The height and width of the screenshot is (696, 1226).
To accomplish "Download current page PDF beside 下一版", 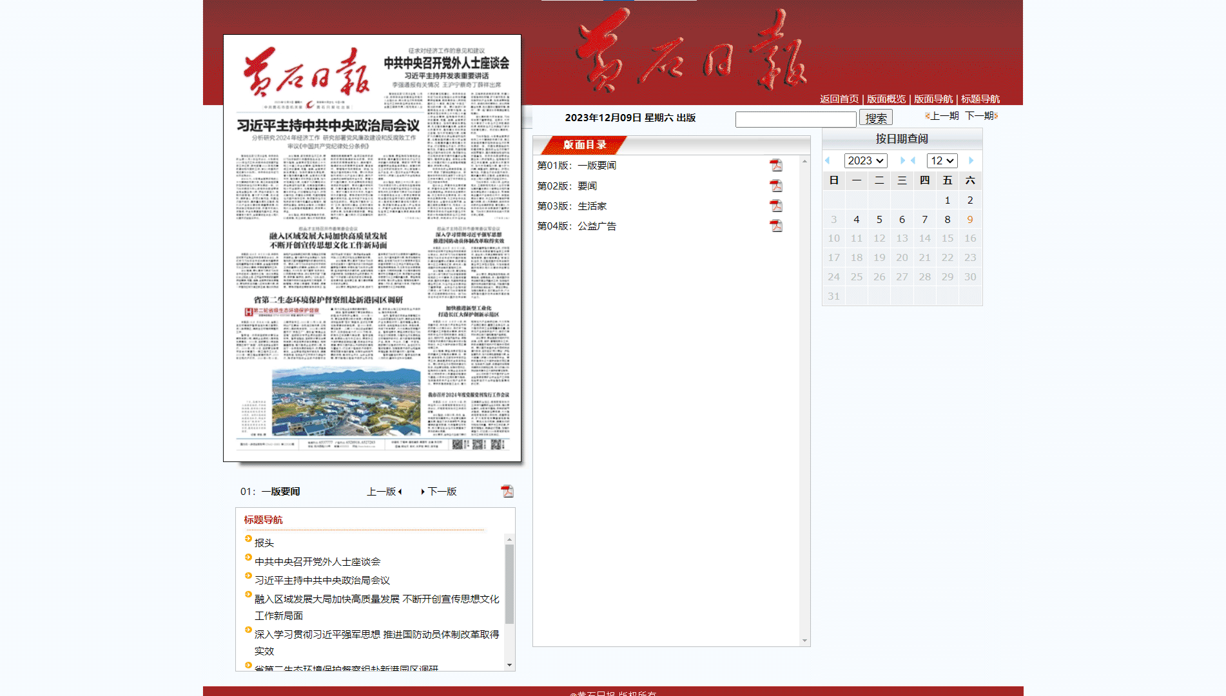I will [507, 491].
